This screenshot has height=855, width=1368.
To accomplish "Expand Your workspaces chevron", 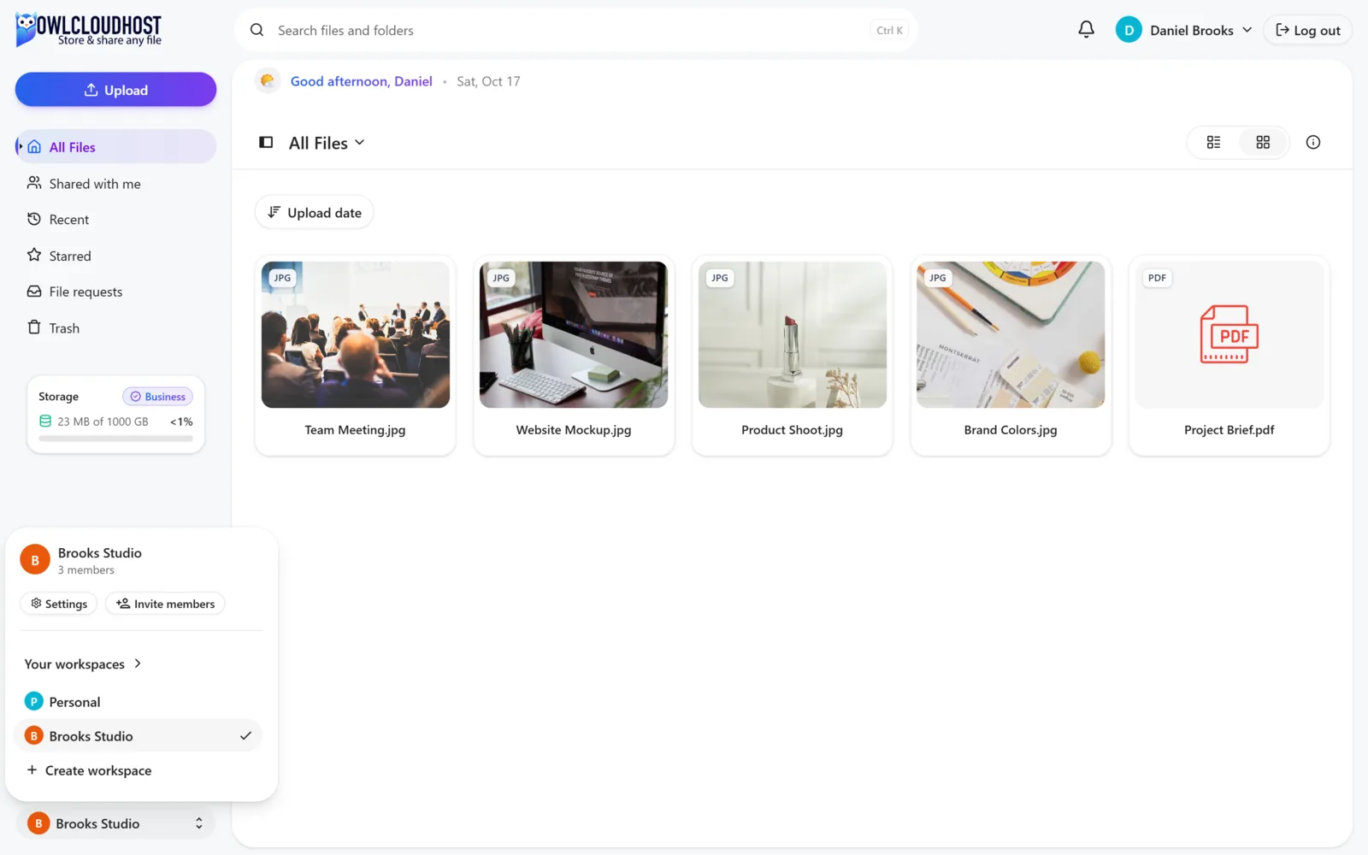I will tap(138, 663).
